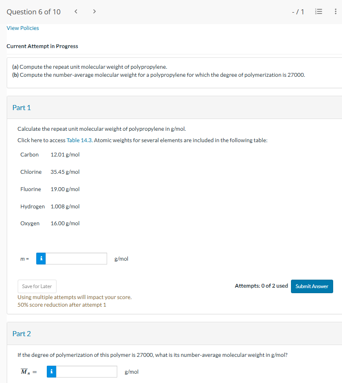Collapse the Part 2 section header

pos(22,334)
